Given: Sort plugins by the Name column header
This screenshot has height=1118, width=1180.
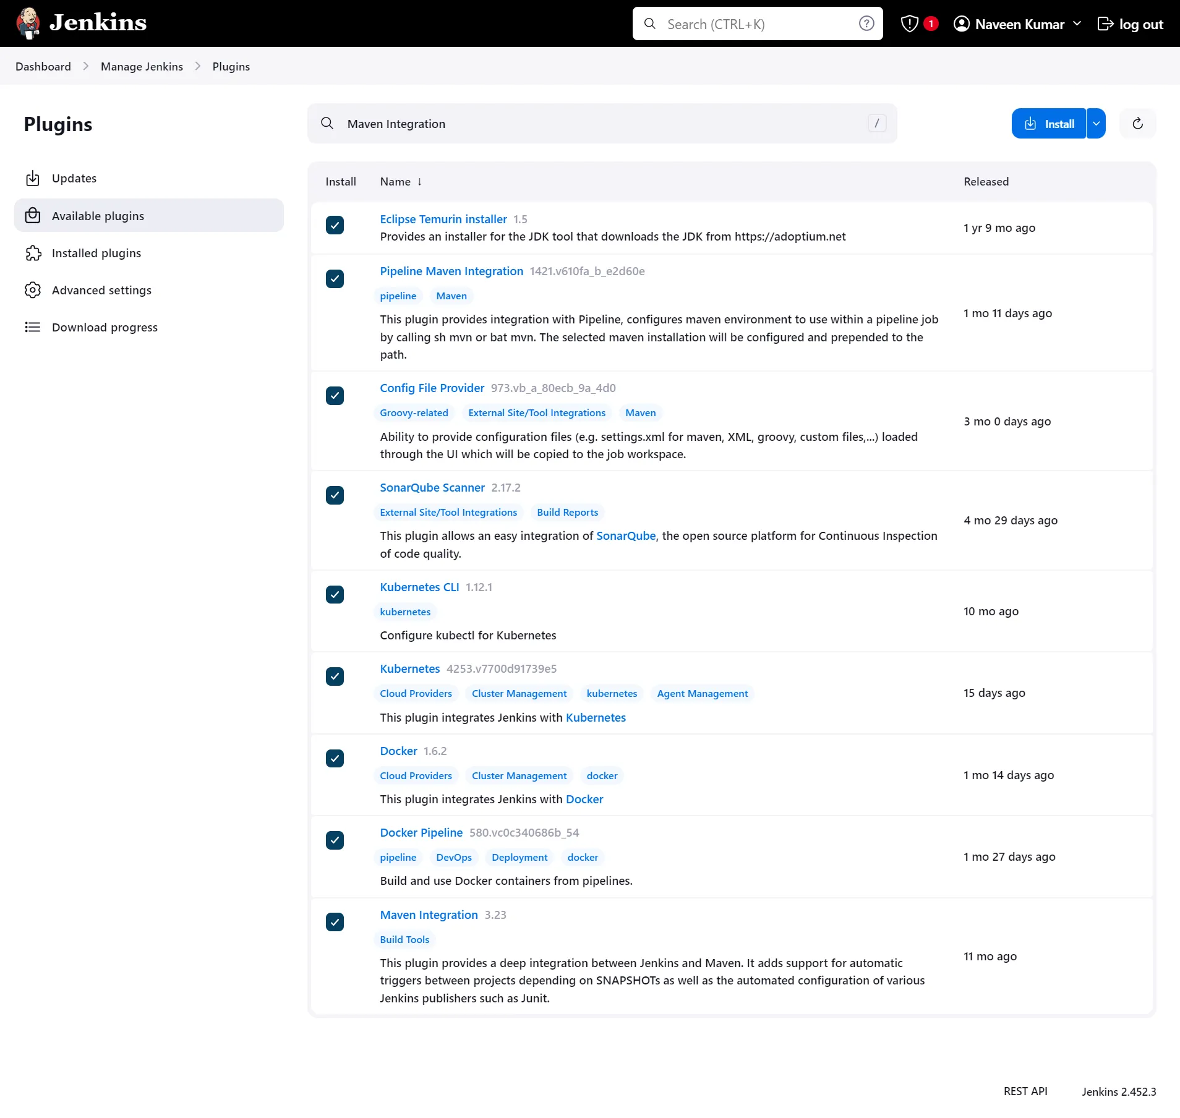Looking at the screenshot, I should (401, 182).
